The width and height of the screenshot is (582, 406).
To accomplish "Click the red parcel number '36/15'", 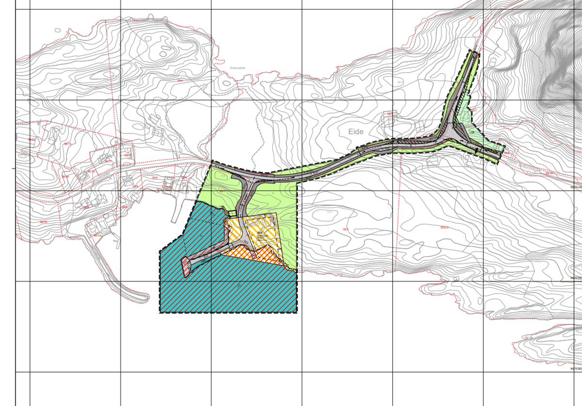I will tap(67, 144).
